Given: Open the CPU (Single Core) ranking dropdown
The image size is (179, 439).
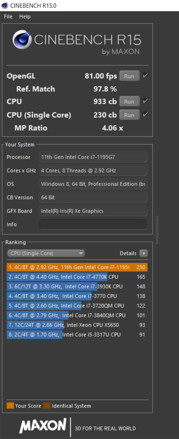Looking at the screenshot, I should tap(46, 253).
